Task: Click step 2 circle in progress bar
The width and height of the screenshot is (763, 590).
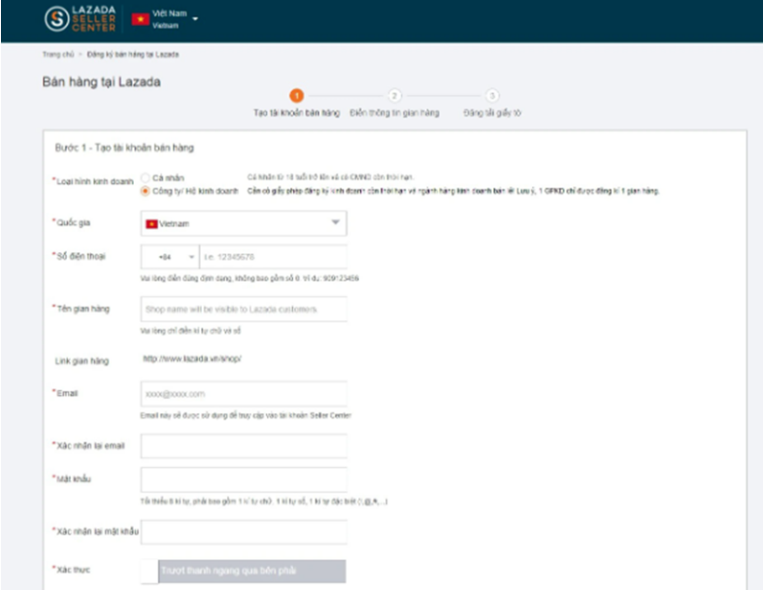Action: click(395, 96)
